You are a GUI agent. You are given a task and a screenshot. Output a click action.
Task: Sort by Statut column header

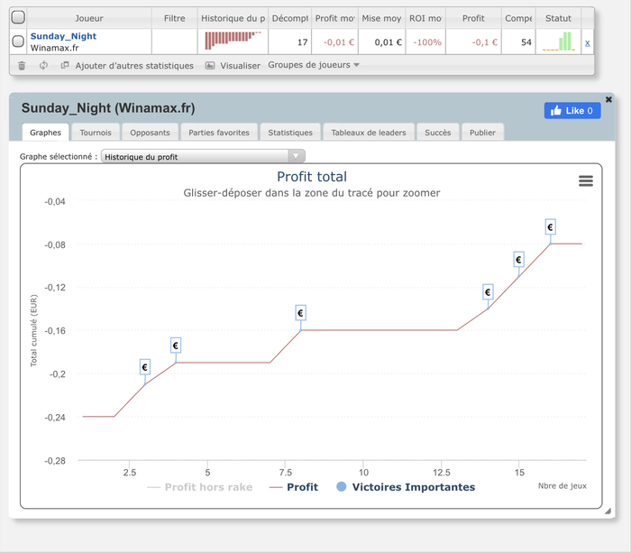pyautogui.click(x=558, y=18)
